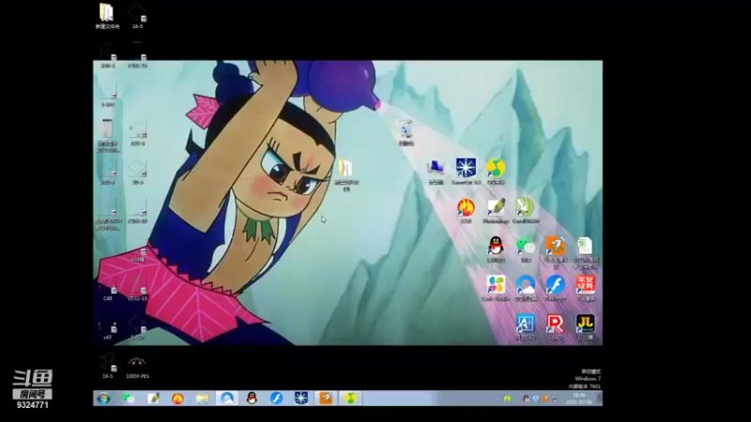Image resolution: width=751 pixels, height=422 pixels.
Task: Open the Windows Start menu
Action: 103,398
